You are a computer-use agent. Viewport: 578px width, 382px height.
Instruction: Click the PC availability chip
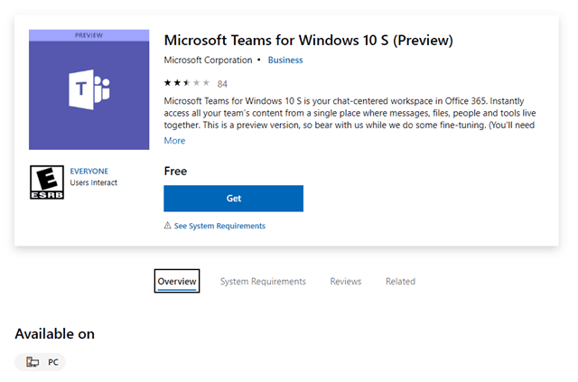pos(40,362)
